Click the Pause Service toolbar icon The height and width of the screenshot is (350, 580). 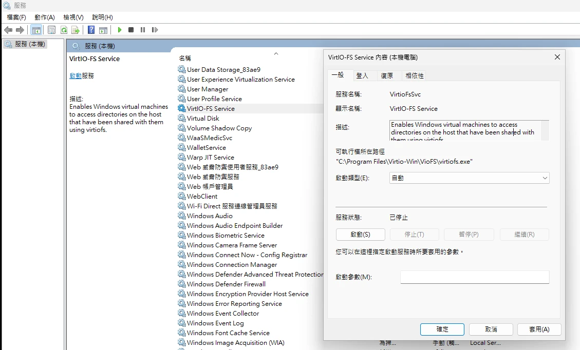143,30
